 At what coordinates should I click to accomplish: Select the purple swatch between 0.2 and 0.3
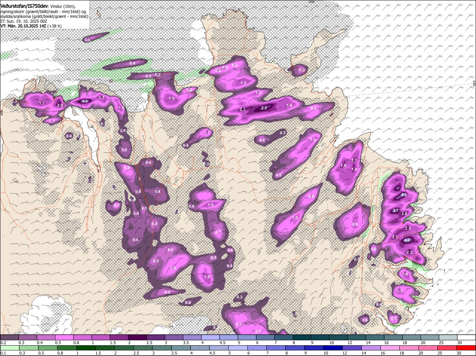coord(9,337)
